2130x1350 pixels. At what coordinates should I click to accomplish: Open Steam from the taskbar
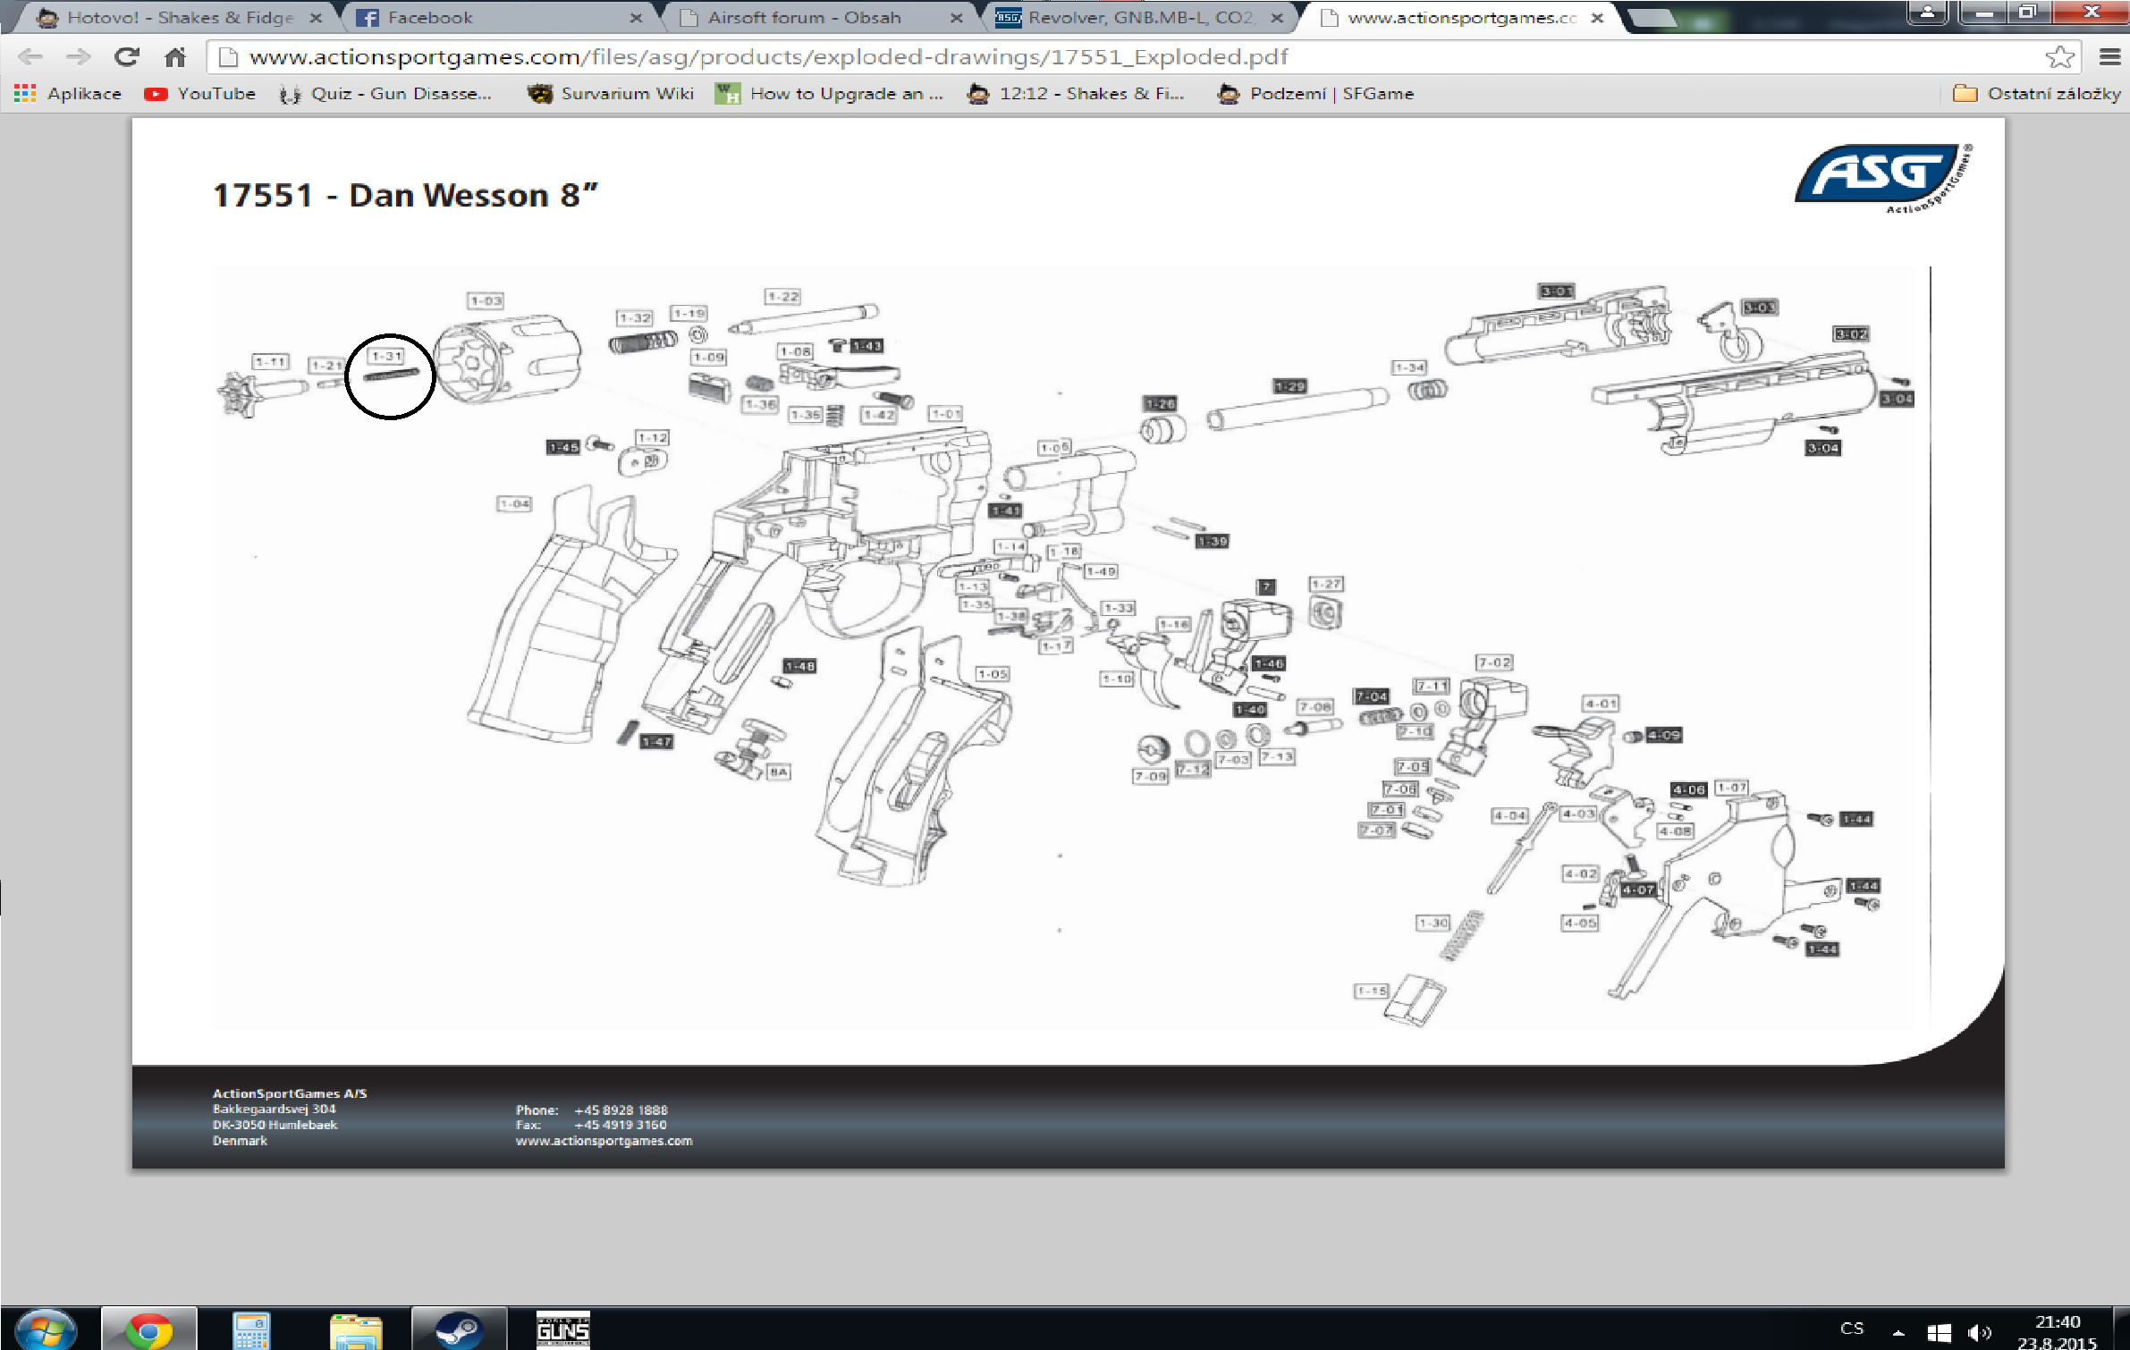(459, 1330)
